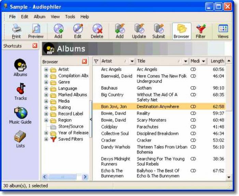This screenshot has height=196, width=239.
Task: Open the View menu
Action: (55, 17)
